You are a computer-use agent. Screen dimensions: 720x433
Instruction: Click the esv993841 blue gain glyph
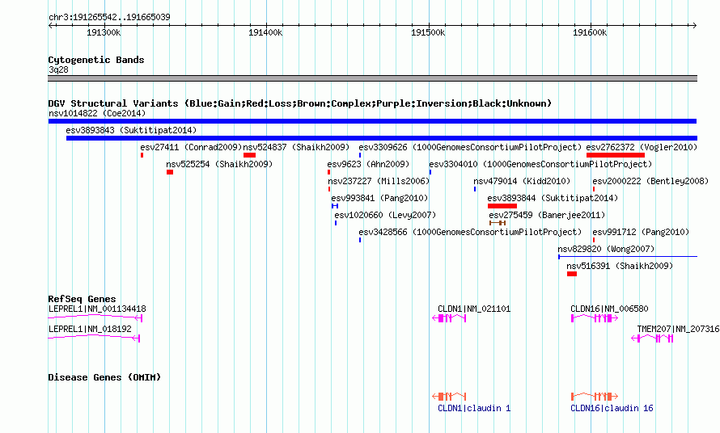tap(335, 206)
